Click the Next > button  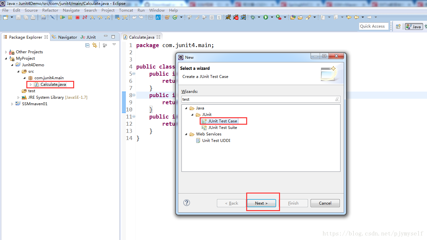261,203
